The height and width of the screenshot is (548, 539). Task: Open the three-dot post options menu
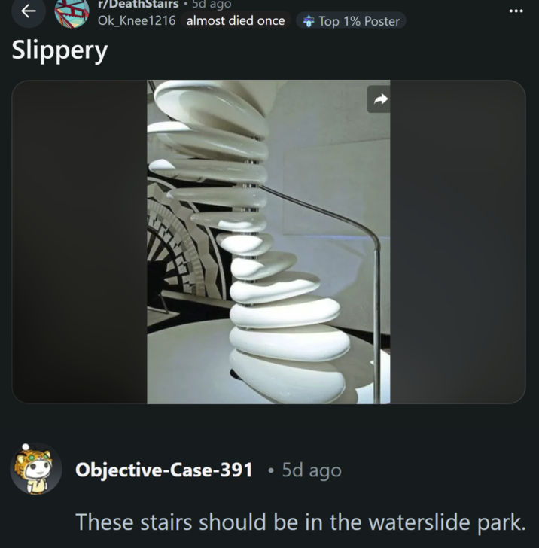516,11
